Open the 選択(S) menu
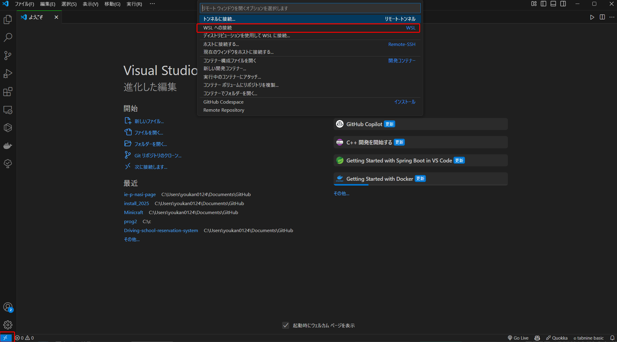The width and height of the screenshot is (617, 342). (69, 4)
